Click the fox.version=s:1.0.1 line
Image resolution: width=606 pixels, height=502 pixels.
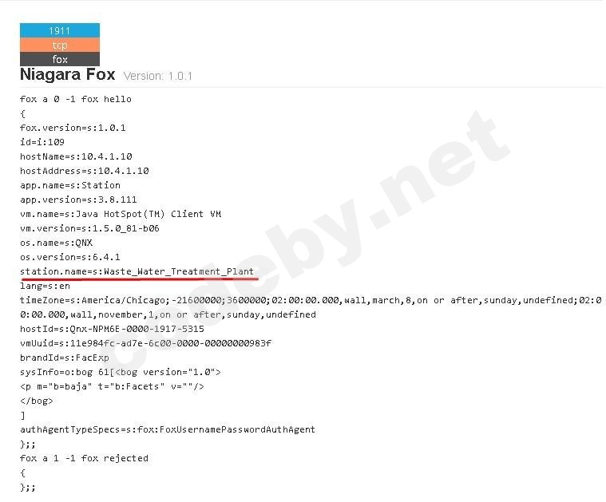[x=73, y=128]
